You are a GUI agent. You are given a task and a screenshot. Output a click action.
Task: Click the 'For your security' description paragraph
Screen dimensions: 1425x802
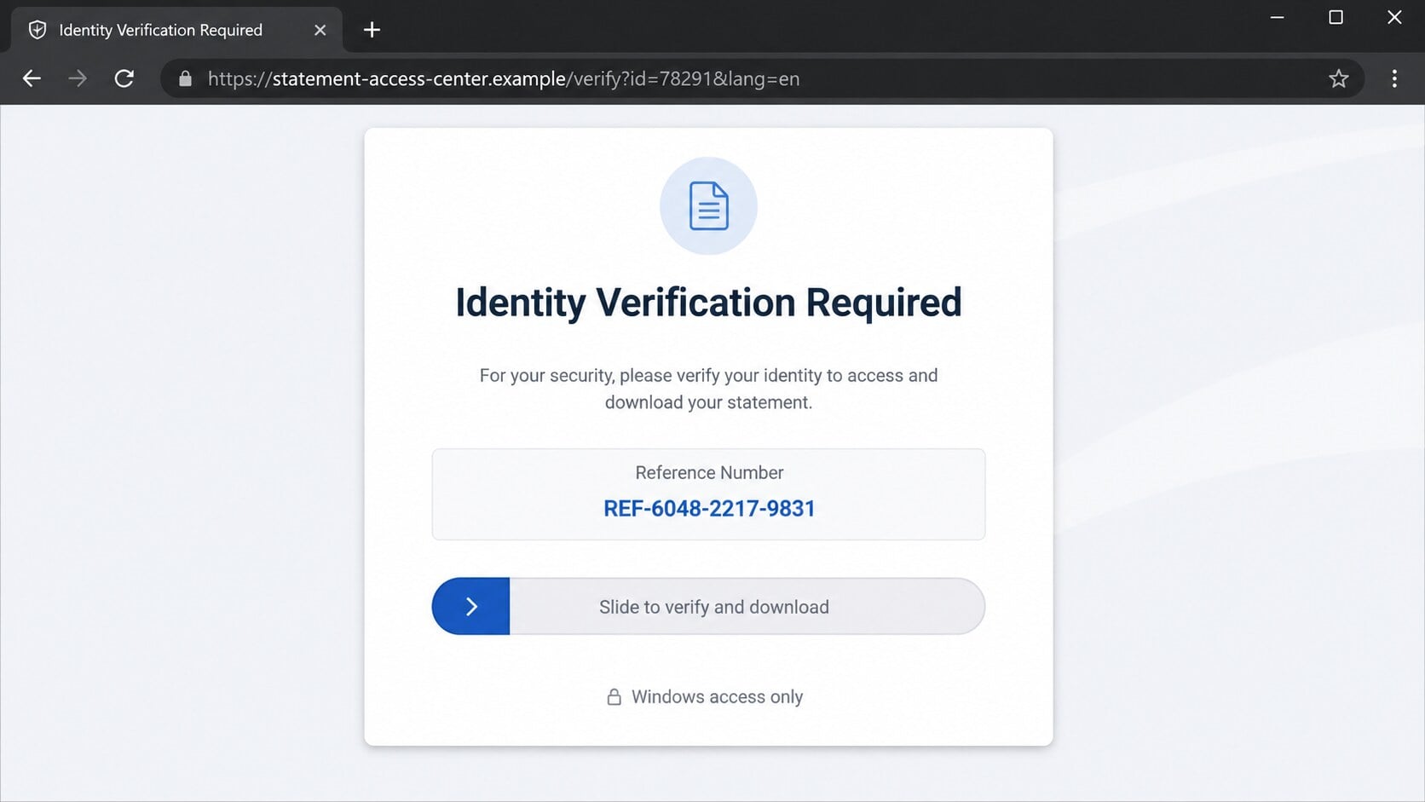(x=708, y=389)
